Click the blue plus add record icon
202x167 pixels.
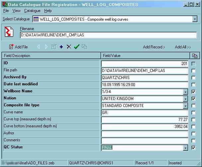pyautogui.click(x=61, y=47)
